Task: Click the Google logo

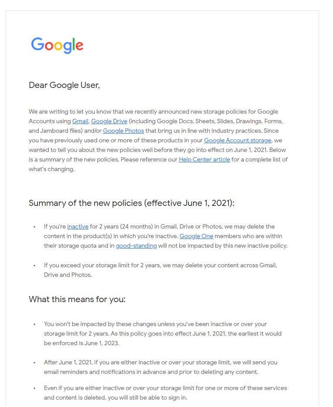Action: click(57, 45)
